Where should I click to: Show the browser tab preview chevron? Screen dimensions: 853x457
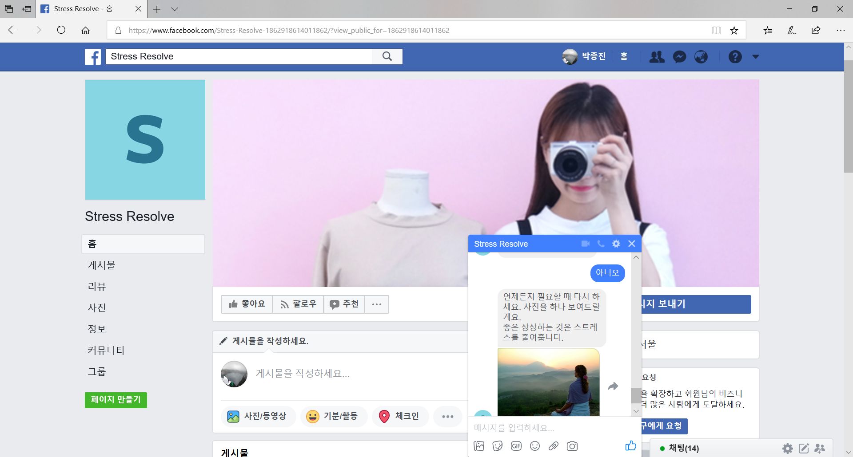175,9
